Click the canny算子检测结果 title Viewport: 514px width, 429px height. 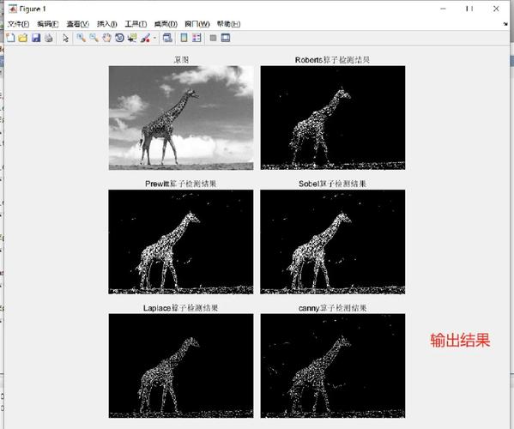pyautogui.click(x=332, y=308)
